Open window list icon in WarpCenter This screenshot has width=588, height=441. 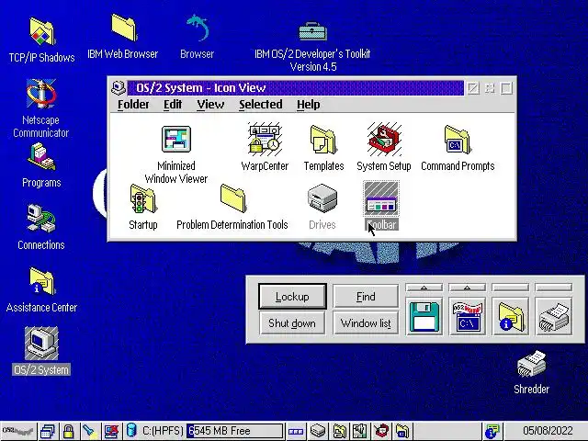(x=48, y=431)
